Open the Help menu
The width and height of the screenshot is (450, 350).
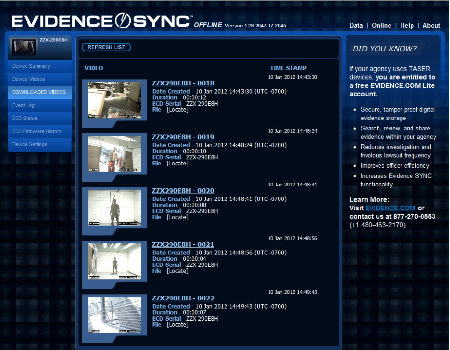coord(407,25)
